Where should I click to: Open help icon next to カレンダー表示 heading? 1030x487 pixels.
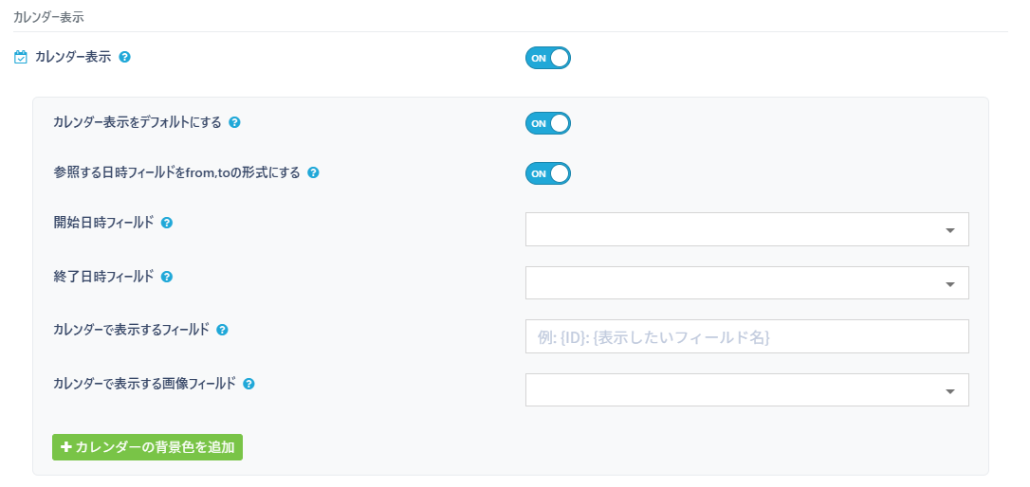(124, 57)
